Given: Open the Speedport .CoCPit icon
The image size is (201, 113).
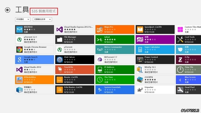Looking at the screenshot, I should (x=140, y=30).
